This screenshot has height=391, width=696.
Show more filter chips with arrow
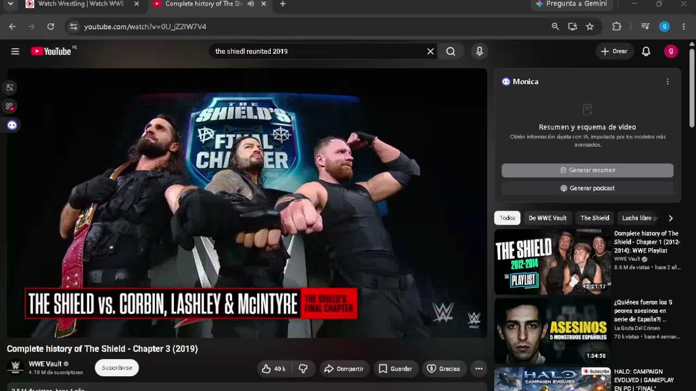tap(670, 218)
